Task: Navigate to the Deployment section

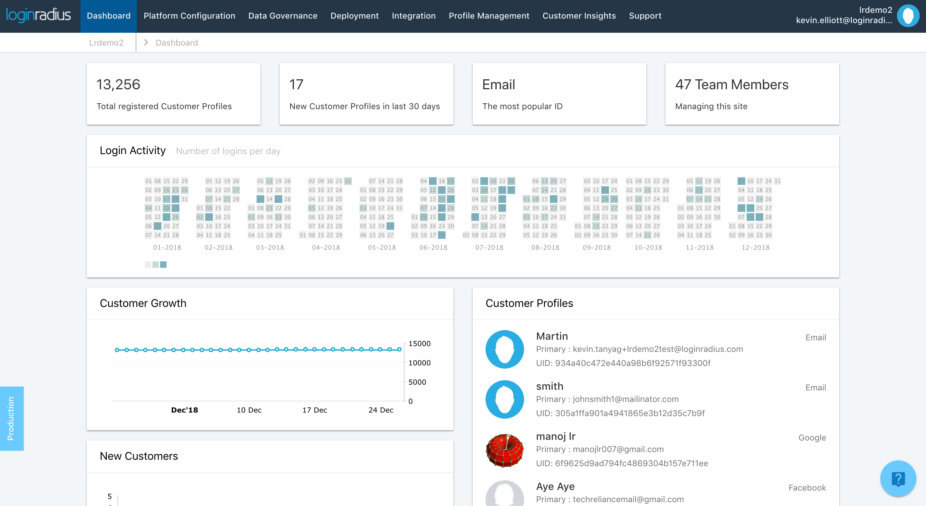Action: pyautogui.click(x=355, y=15)
